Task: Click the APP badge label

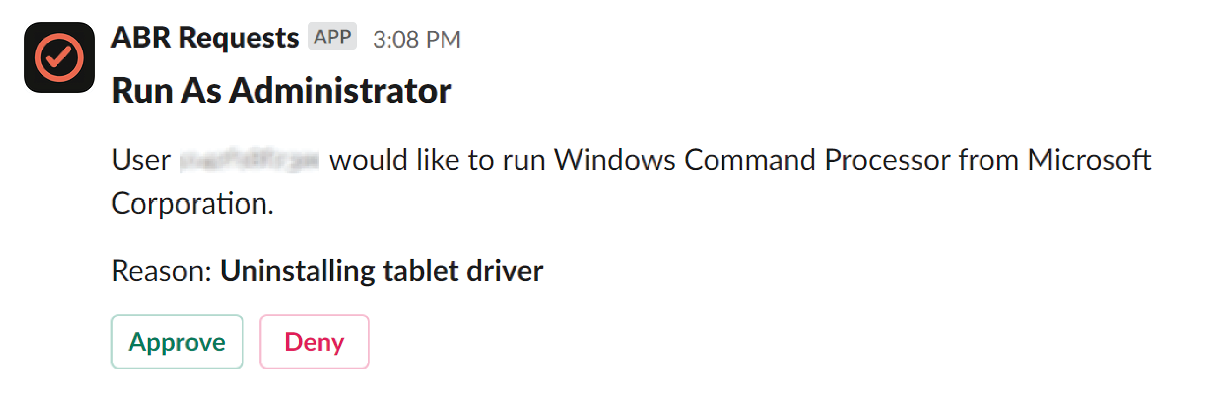Action: click(x=332, y=36)
